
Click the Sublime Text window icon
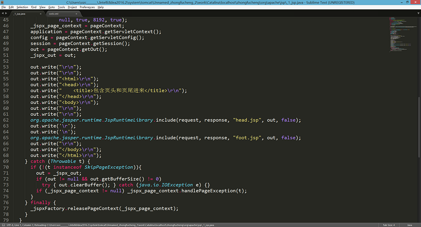coord(2,2)
